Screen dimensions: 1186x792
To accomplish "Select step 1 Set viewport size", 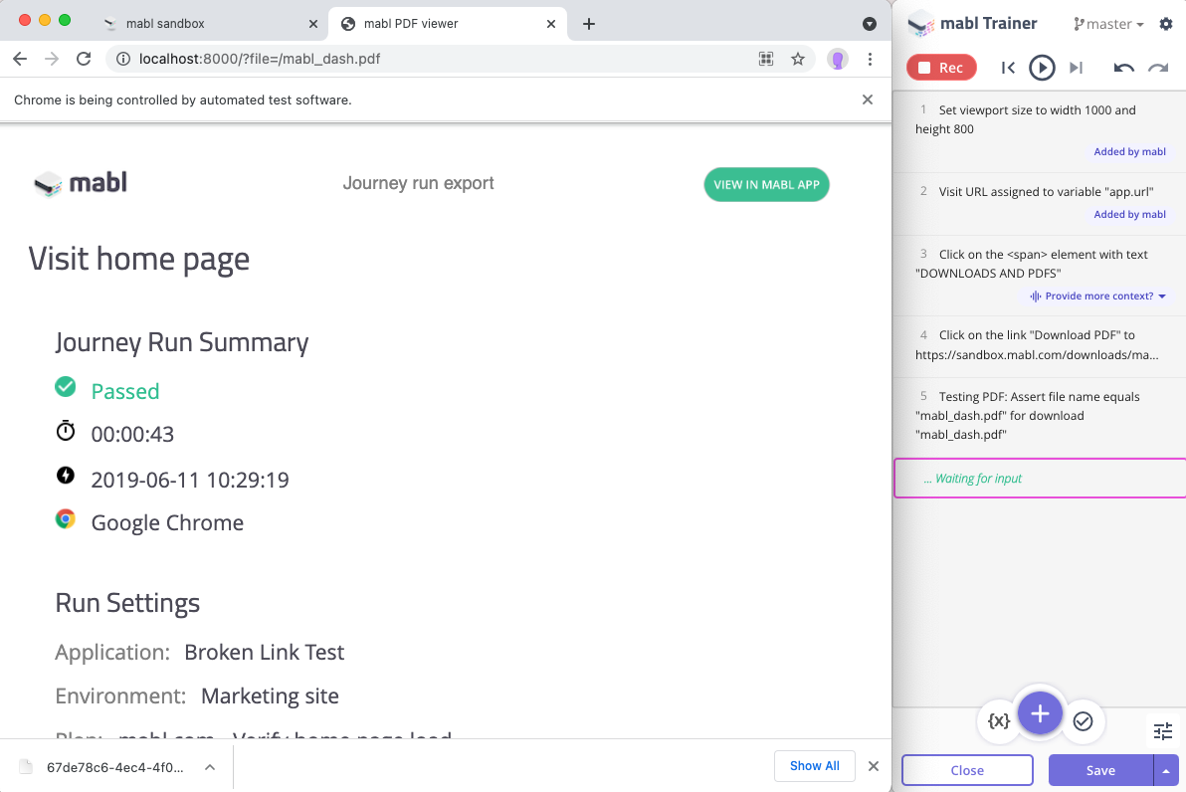I will coord(1040,131).
